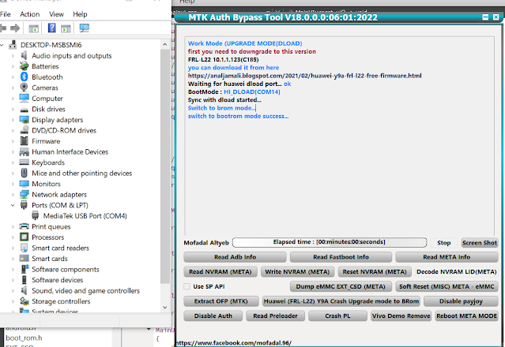Click the Smart card readers icon

coord(24,248)
